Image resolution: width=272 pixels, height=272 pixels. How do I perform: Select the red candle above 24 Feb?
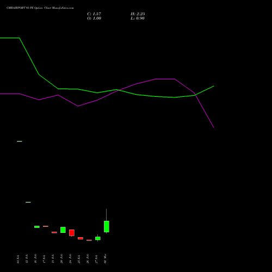pyautogui.click(x=72, y=233)
